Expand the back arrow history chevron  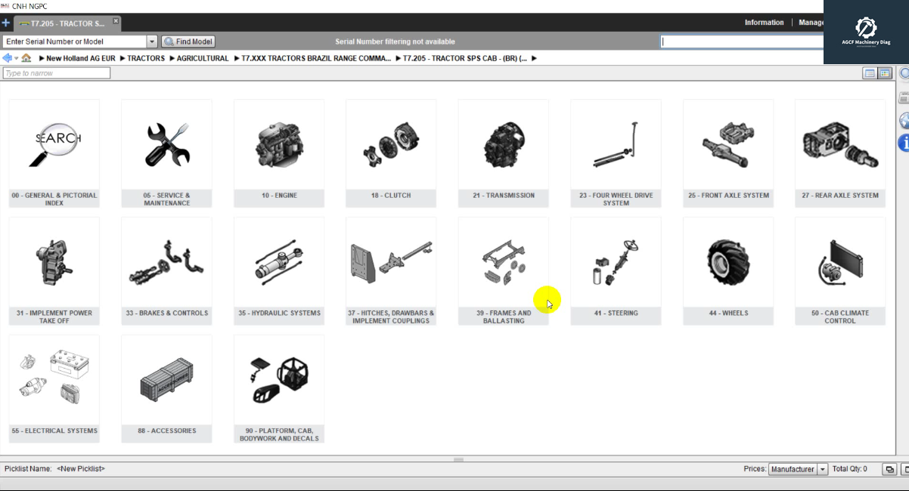tap(14, 57)
